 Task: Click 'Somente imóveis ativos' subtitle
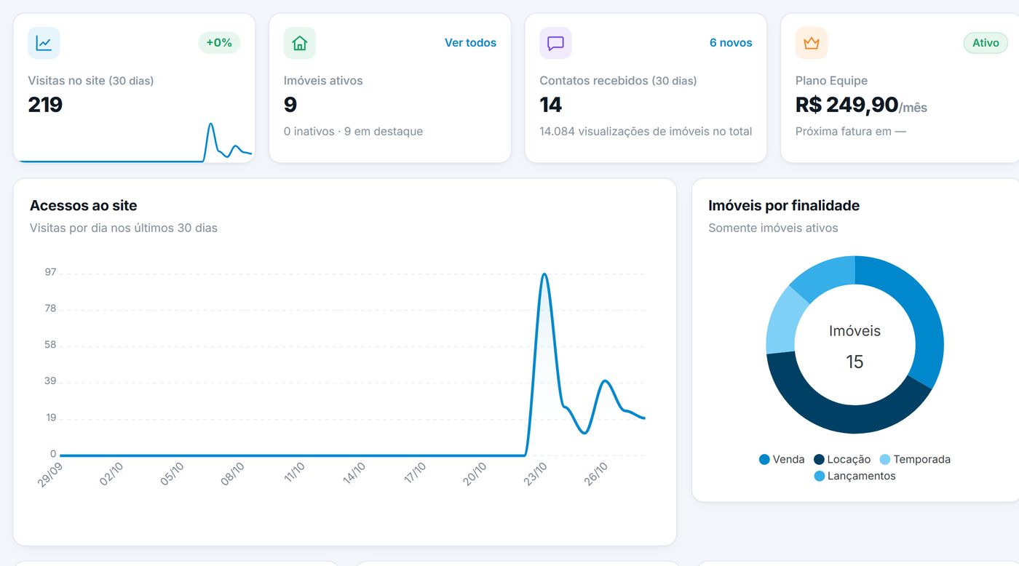773,228
